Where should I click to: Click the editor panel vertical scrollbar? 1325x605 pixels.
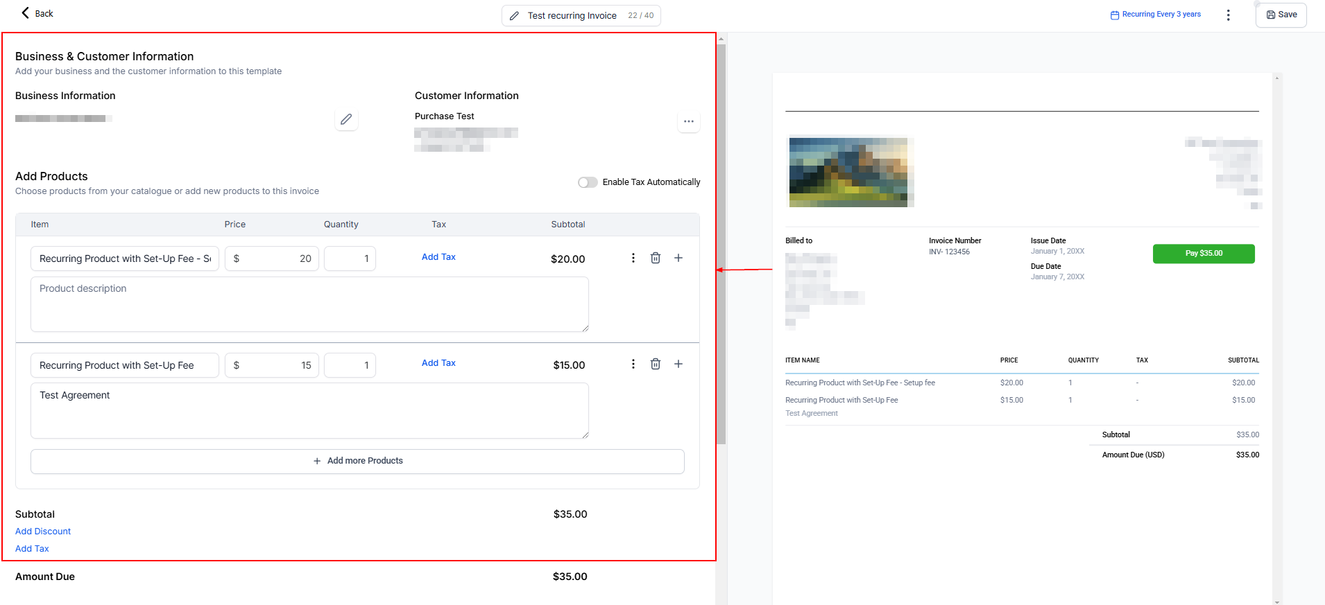tap(721, 244)
